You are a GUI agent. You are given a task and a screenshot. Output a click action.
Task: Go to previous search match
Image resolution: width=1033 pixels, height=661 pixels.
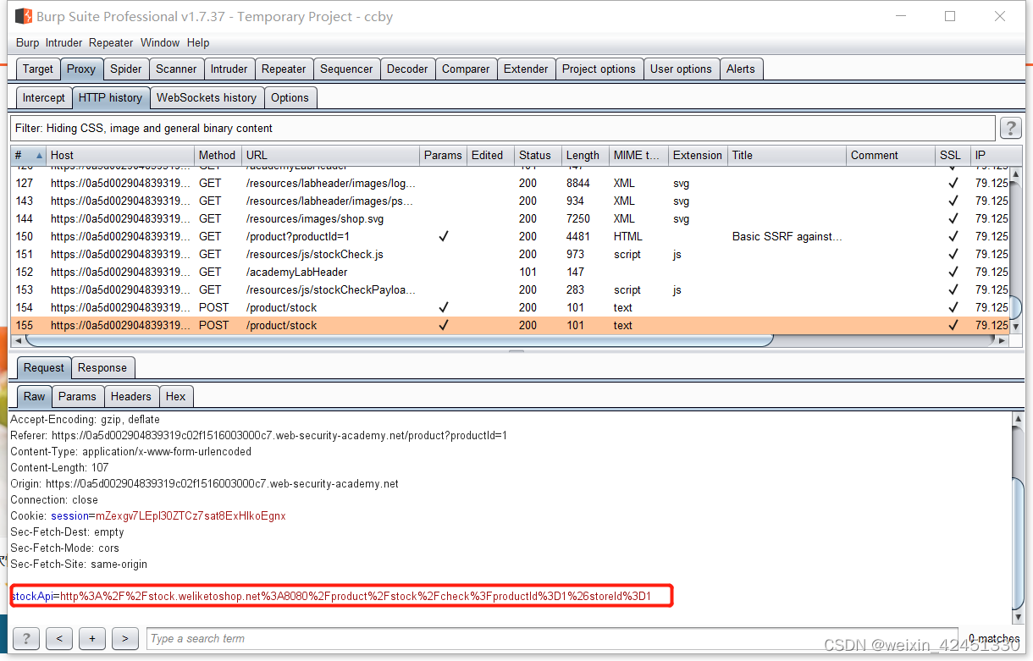click(59, 638)
